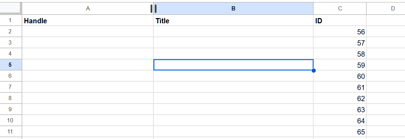Select the cell containing 65
The height and width of the screenshot is (139, 405).
click(340, 132)
